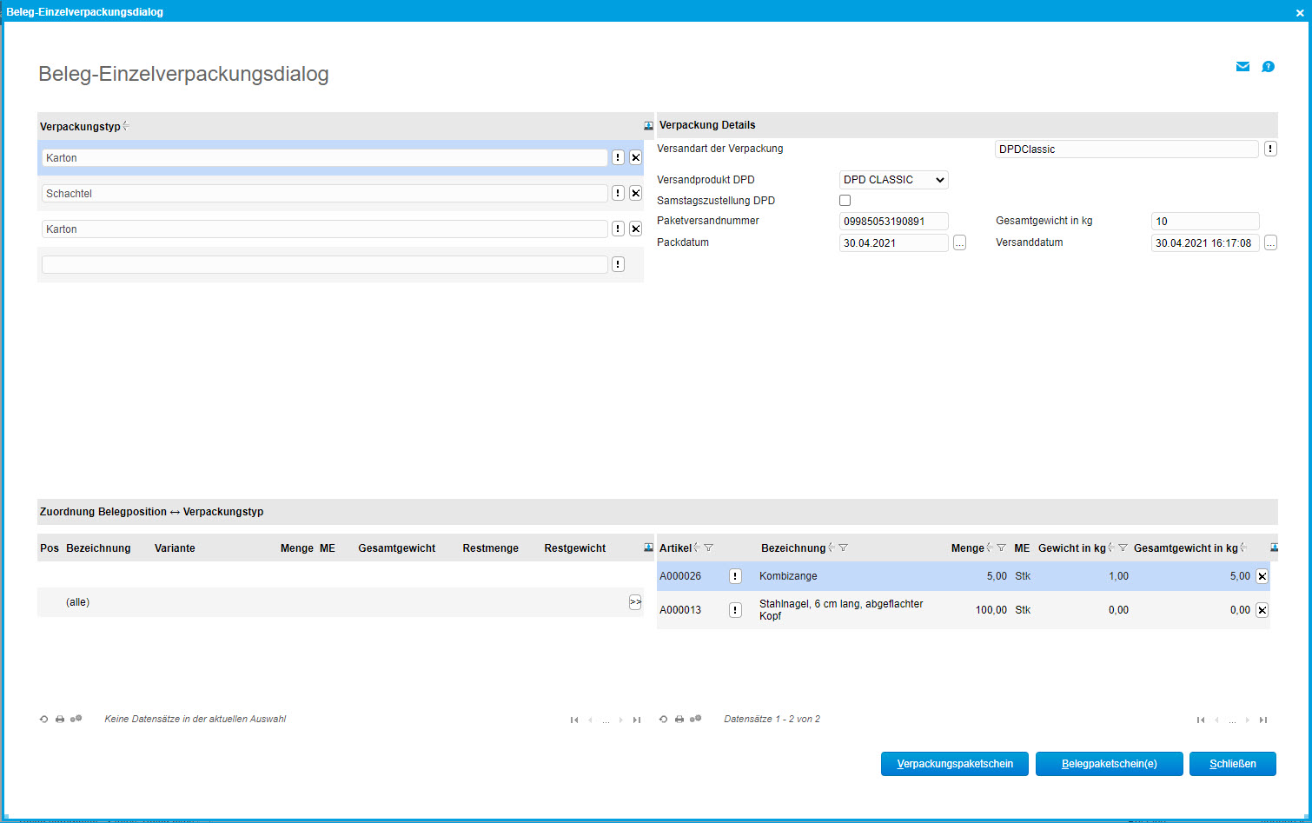
Task: Open Versanddatum date picker button
Action: pos(1270,242)
